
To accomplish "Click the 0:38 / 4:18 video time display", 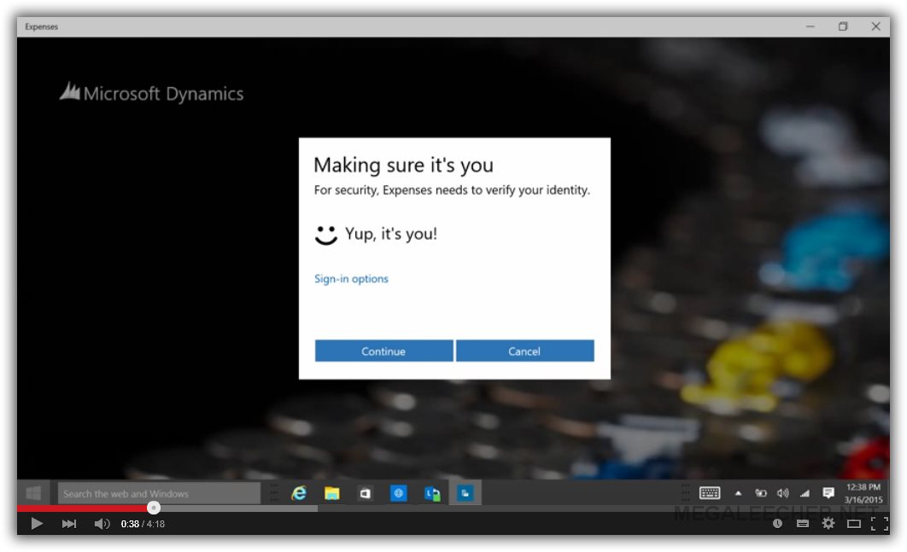I will click(x=143, y=524).
